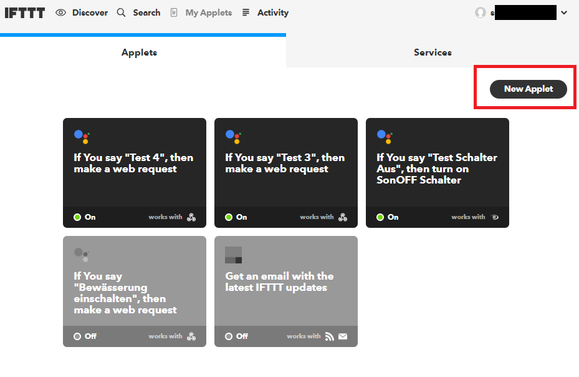
Task: Click 'works with' text on Test 4 applet
Action: pos(165,217)
